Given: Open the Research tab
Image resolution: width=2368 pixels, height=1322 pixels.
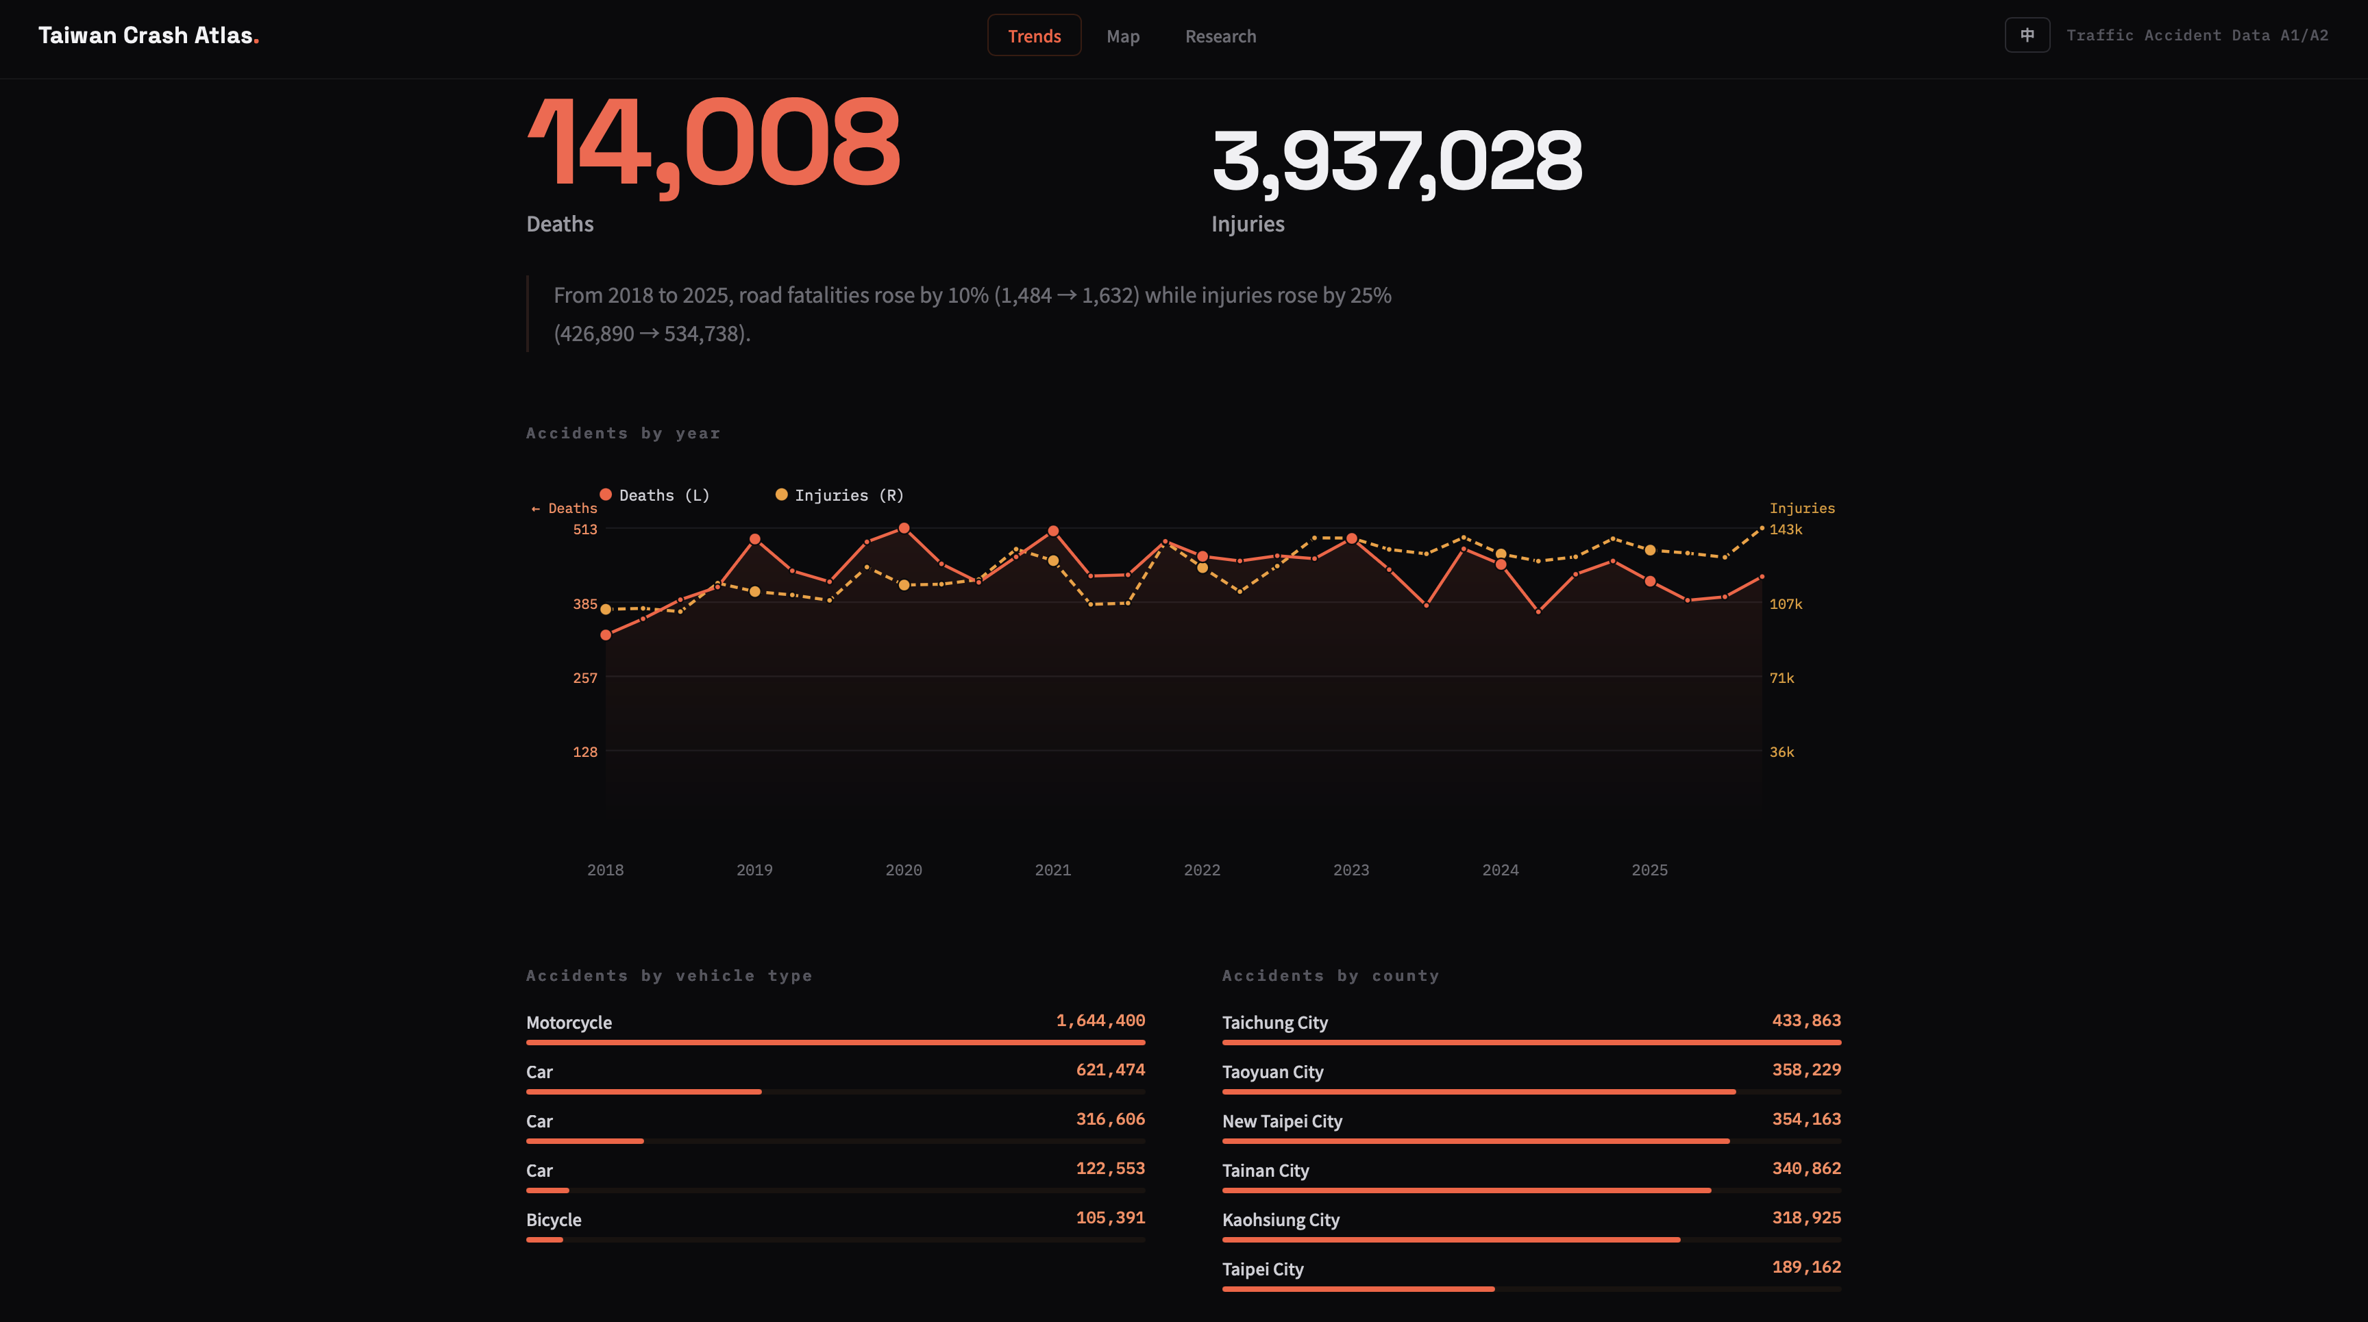Looking at the screenshot, I should pos(1220,36).
